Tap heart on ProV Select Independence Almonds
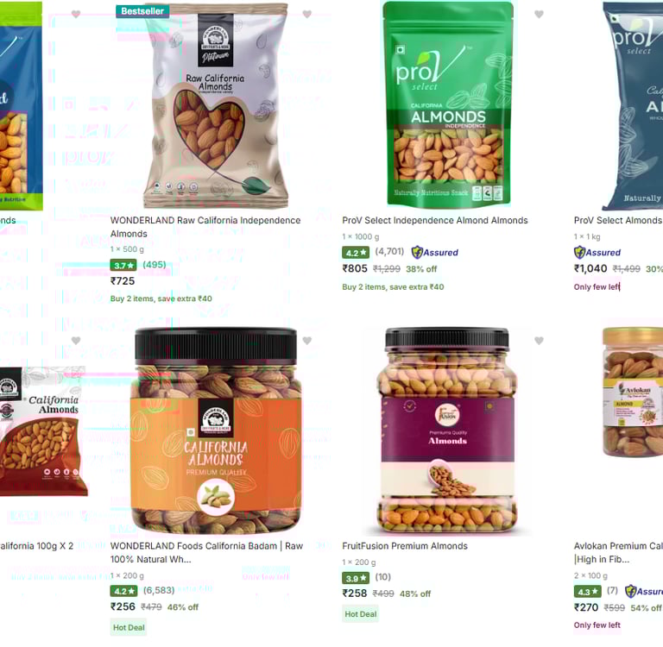 click(x=539, y=14)
